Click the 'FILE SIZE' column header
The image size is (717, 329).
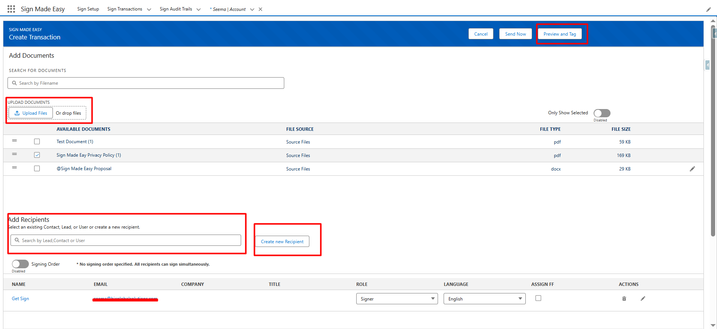[621, 129]
